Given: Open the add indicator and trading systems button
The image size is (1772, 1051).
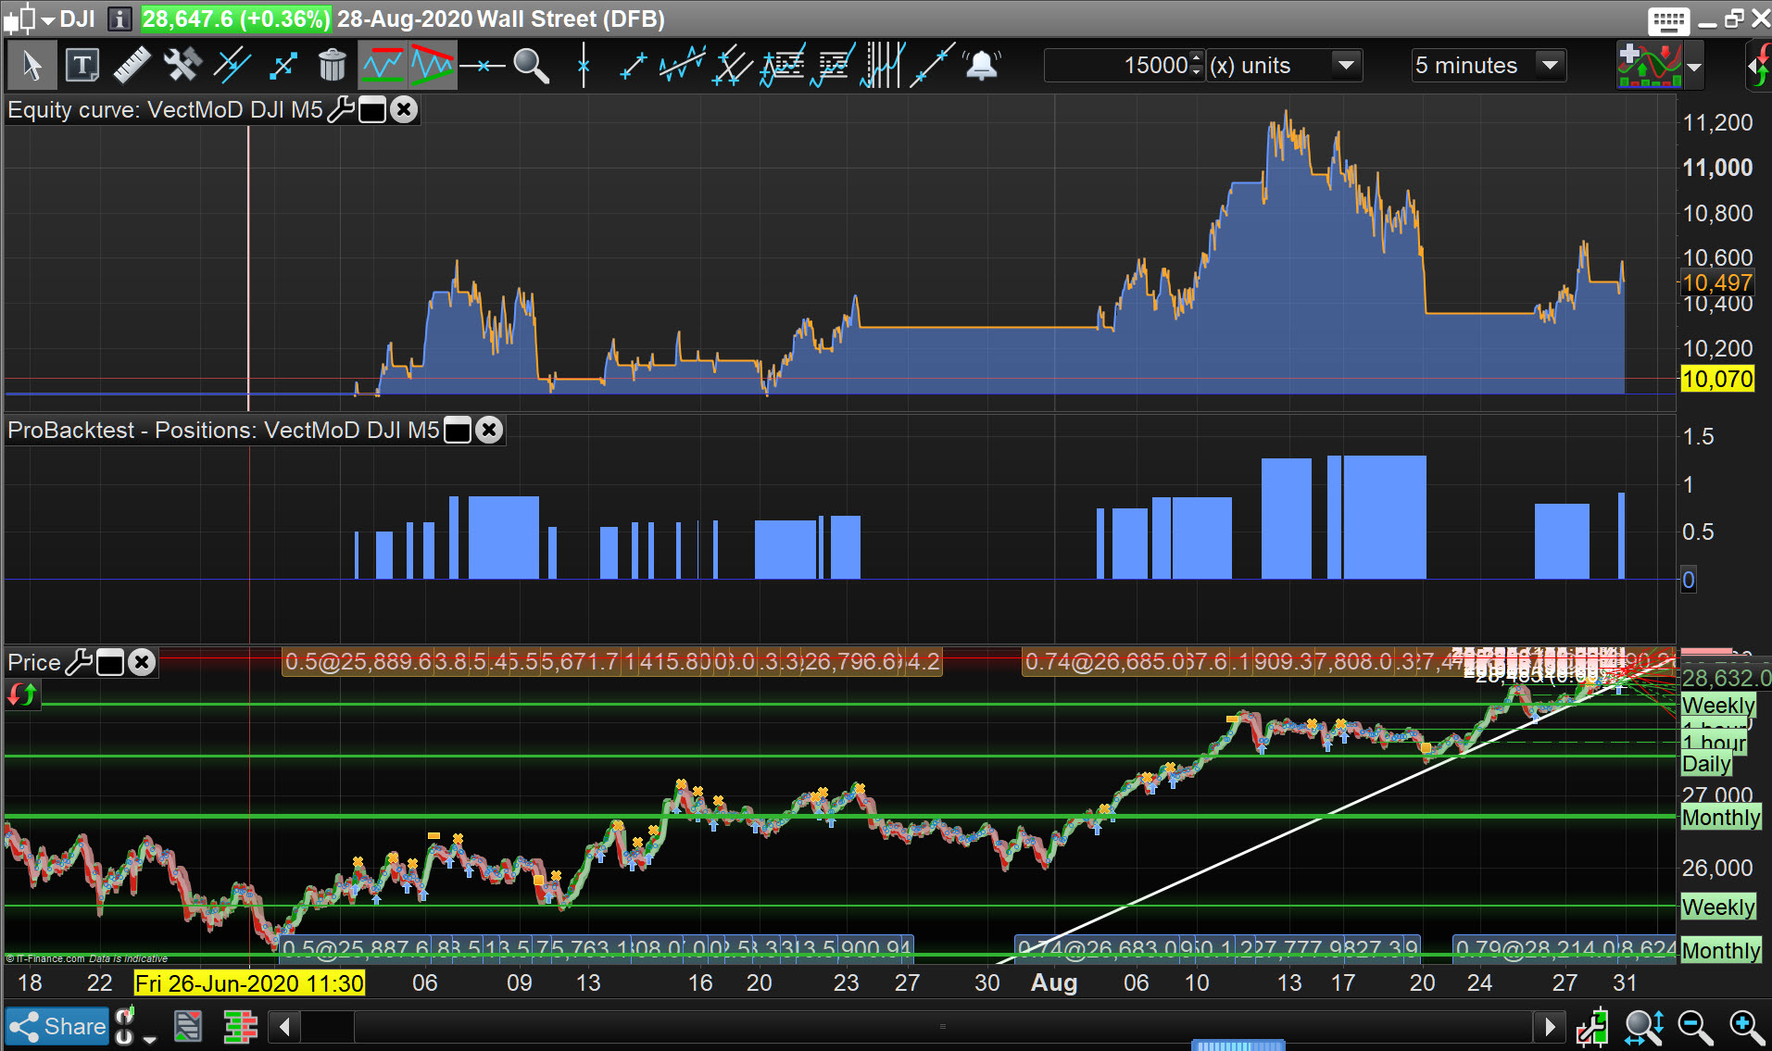Looking at the screenshot, I should click(1650, 66).
